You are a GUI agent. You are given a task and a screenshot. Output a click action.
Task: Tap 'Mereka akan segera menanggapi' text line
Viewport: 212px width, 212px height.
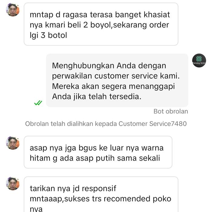[x=114, y=86]
